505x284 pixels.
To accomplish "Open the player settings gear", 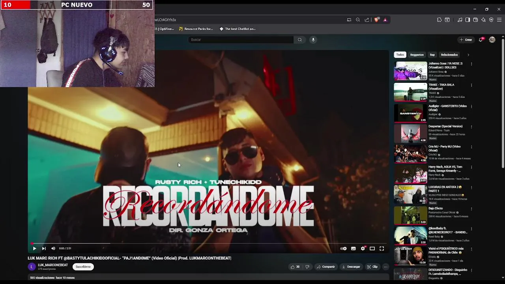I will (x=363, y=248).
